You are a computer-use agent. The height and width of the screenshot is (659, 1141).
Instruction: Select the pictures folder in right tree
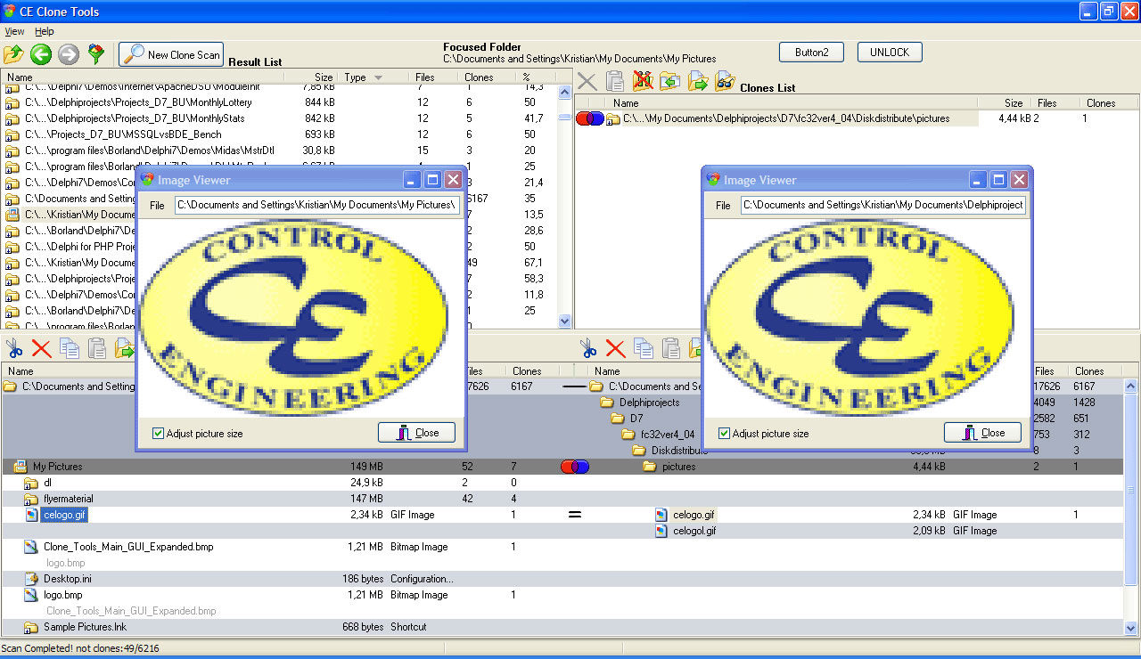click(x=679, y=467)
